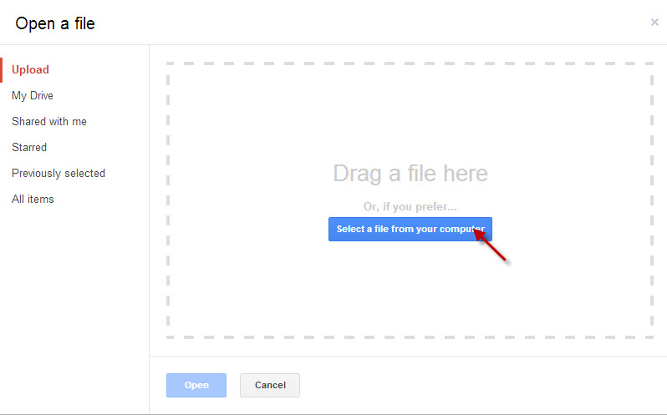Switch to Shared with me
The image size is (667, 415).
(49, 121)
